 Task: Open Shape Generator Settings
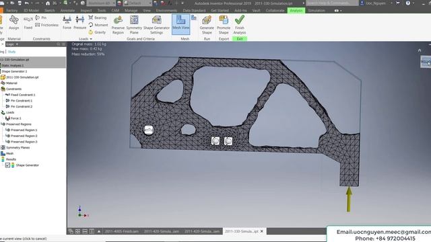click(156, 25)
